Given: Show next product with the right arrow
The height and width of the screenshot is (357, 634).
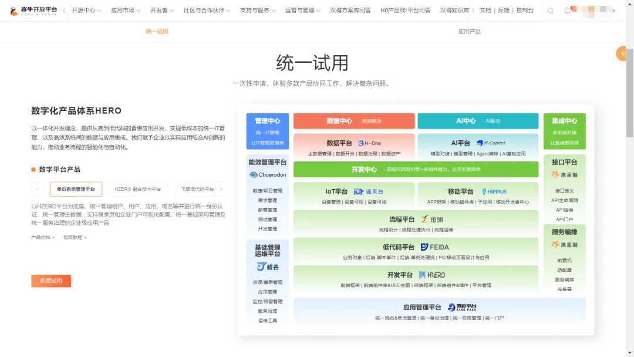Looking at the screenshot, I should (221, 189).
